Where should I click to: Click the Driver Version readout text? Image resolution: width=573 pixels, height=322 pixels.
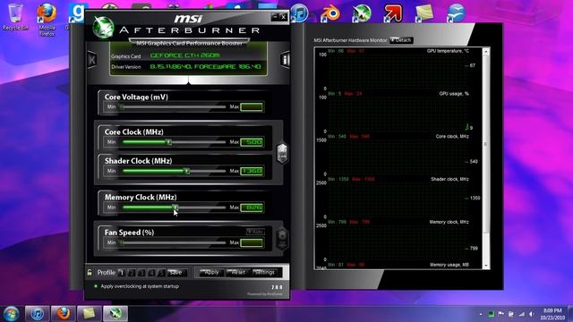pyautogui.click(x=206, y=67)
